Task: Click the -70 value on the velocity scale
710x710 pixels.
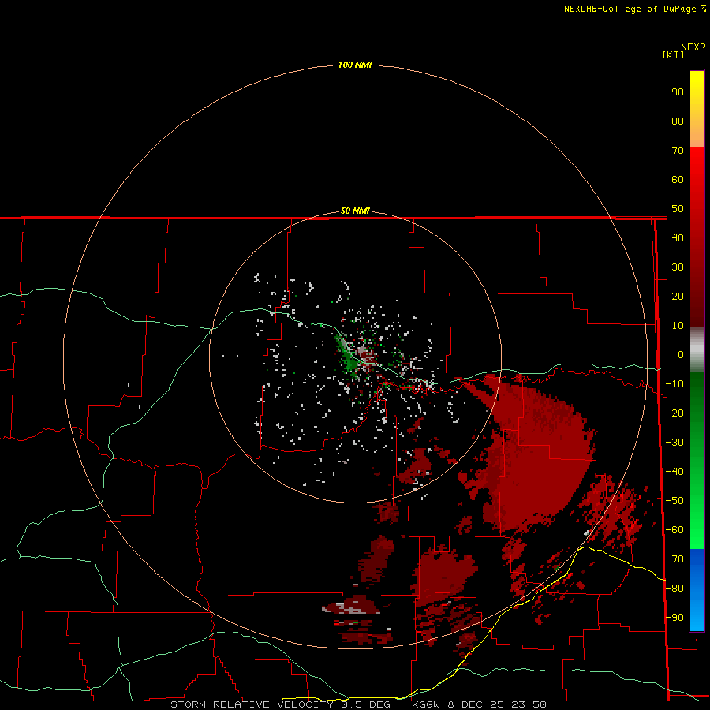Action: 674,559
